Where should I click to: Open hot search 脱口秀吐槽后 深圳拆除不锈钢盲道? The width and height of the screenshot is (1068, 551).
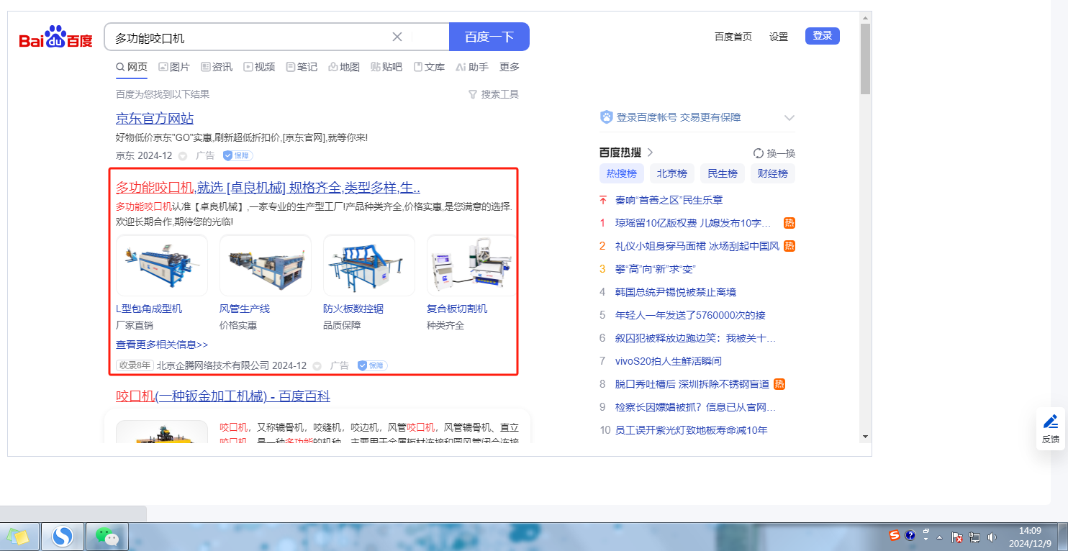point(692,384)
